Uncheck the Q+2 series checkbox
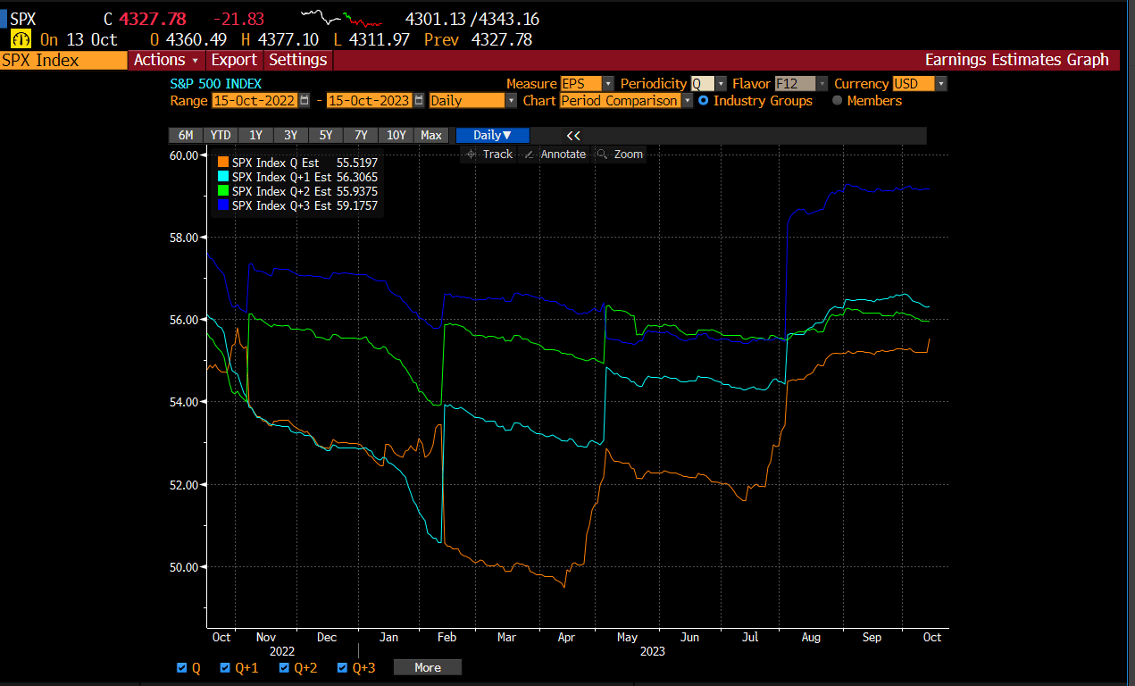 (284, 667)
